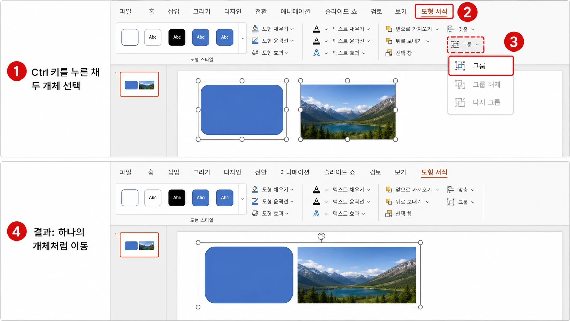
Task: Choose 그룹 from the group dropdown menu
Action: [x=481, y=66]
